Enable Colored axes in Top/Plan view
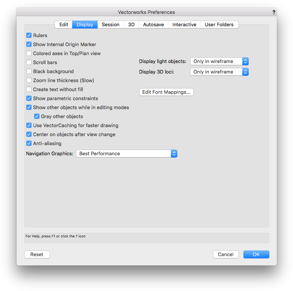The width and height of the screenshot is (293, 291). click(29, 53)
